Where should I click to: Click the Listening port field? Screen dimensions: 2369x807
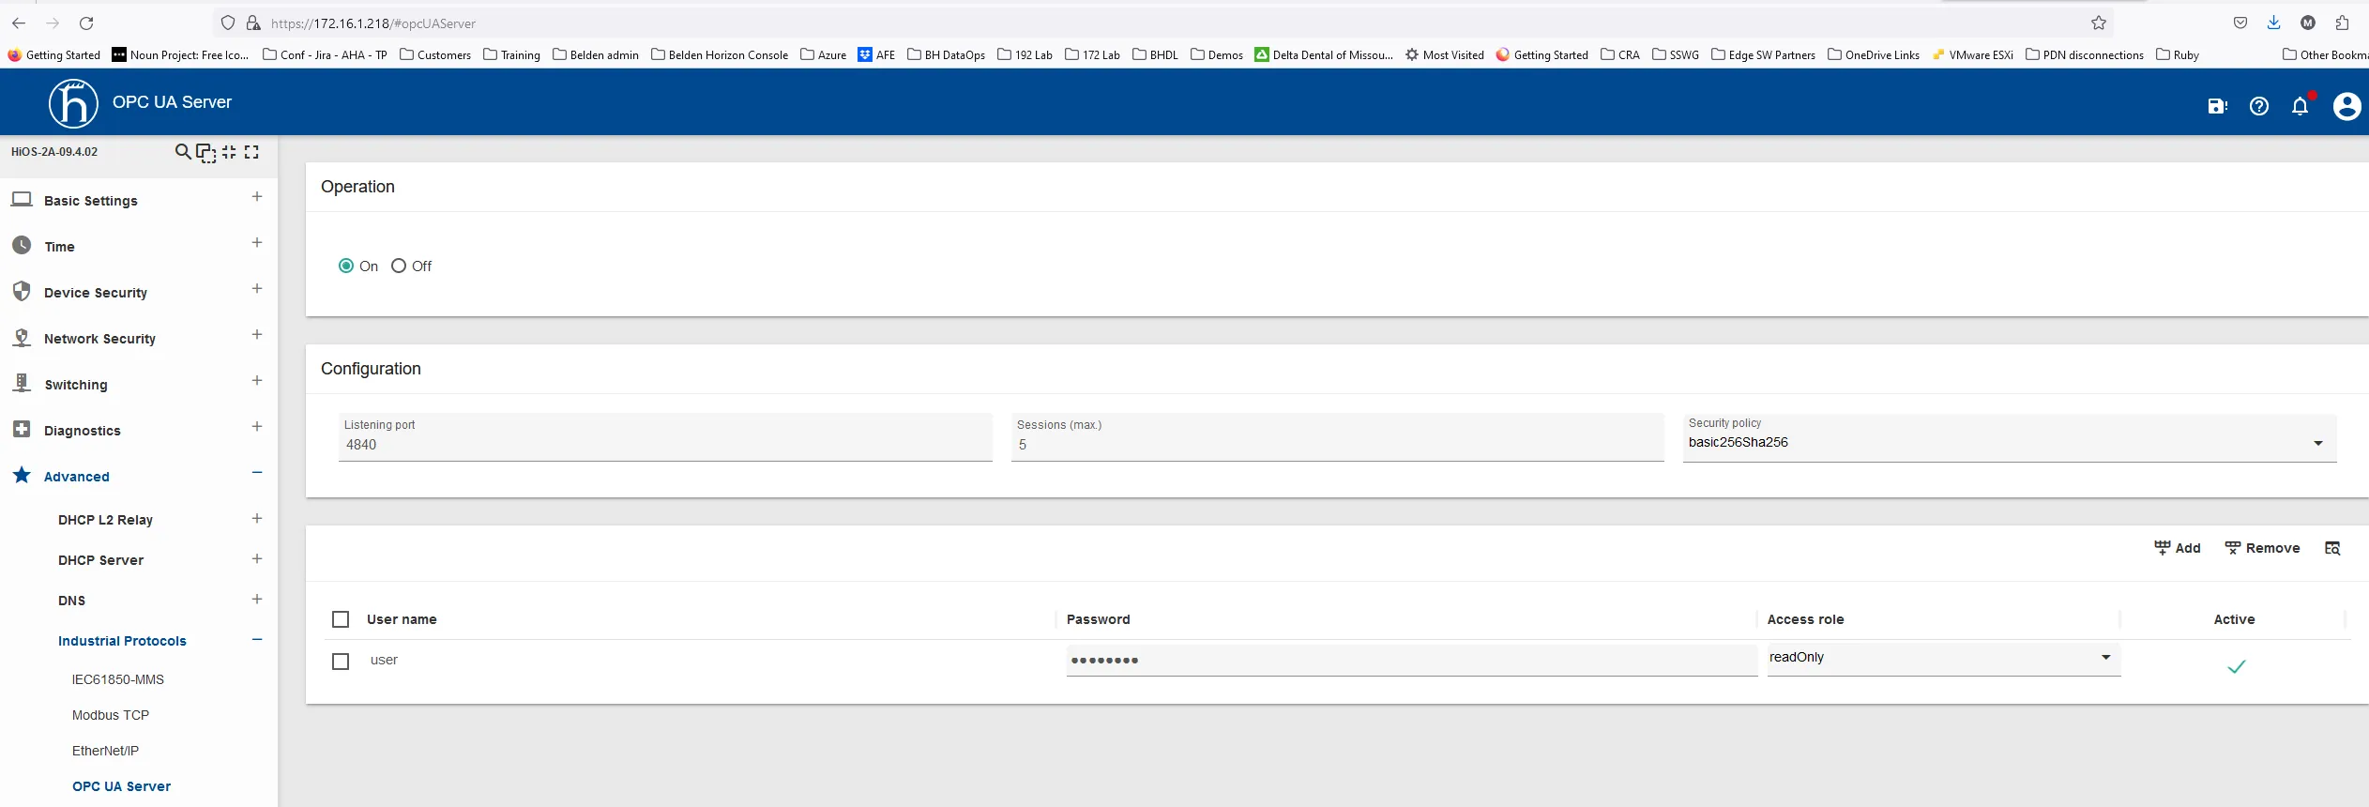665,437
